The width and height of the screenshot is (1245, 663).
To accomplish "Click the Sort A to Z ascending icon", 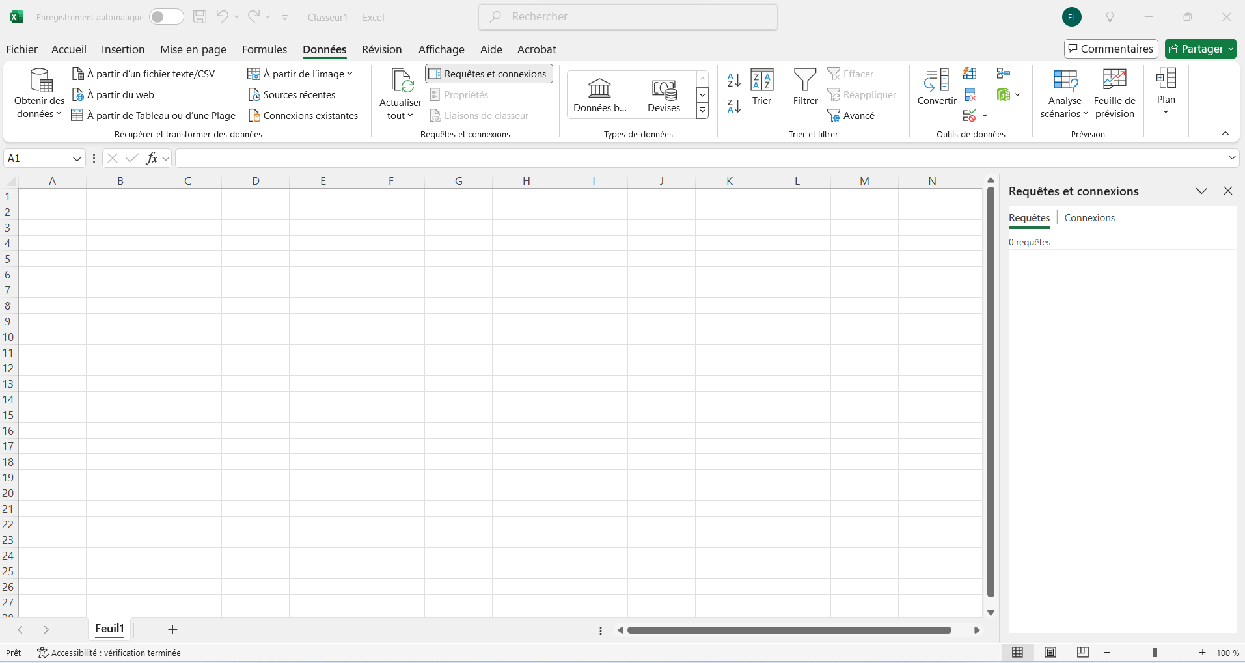I will click(734, 80).
